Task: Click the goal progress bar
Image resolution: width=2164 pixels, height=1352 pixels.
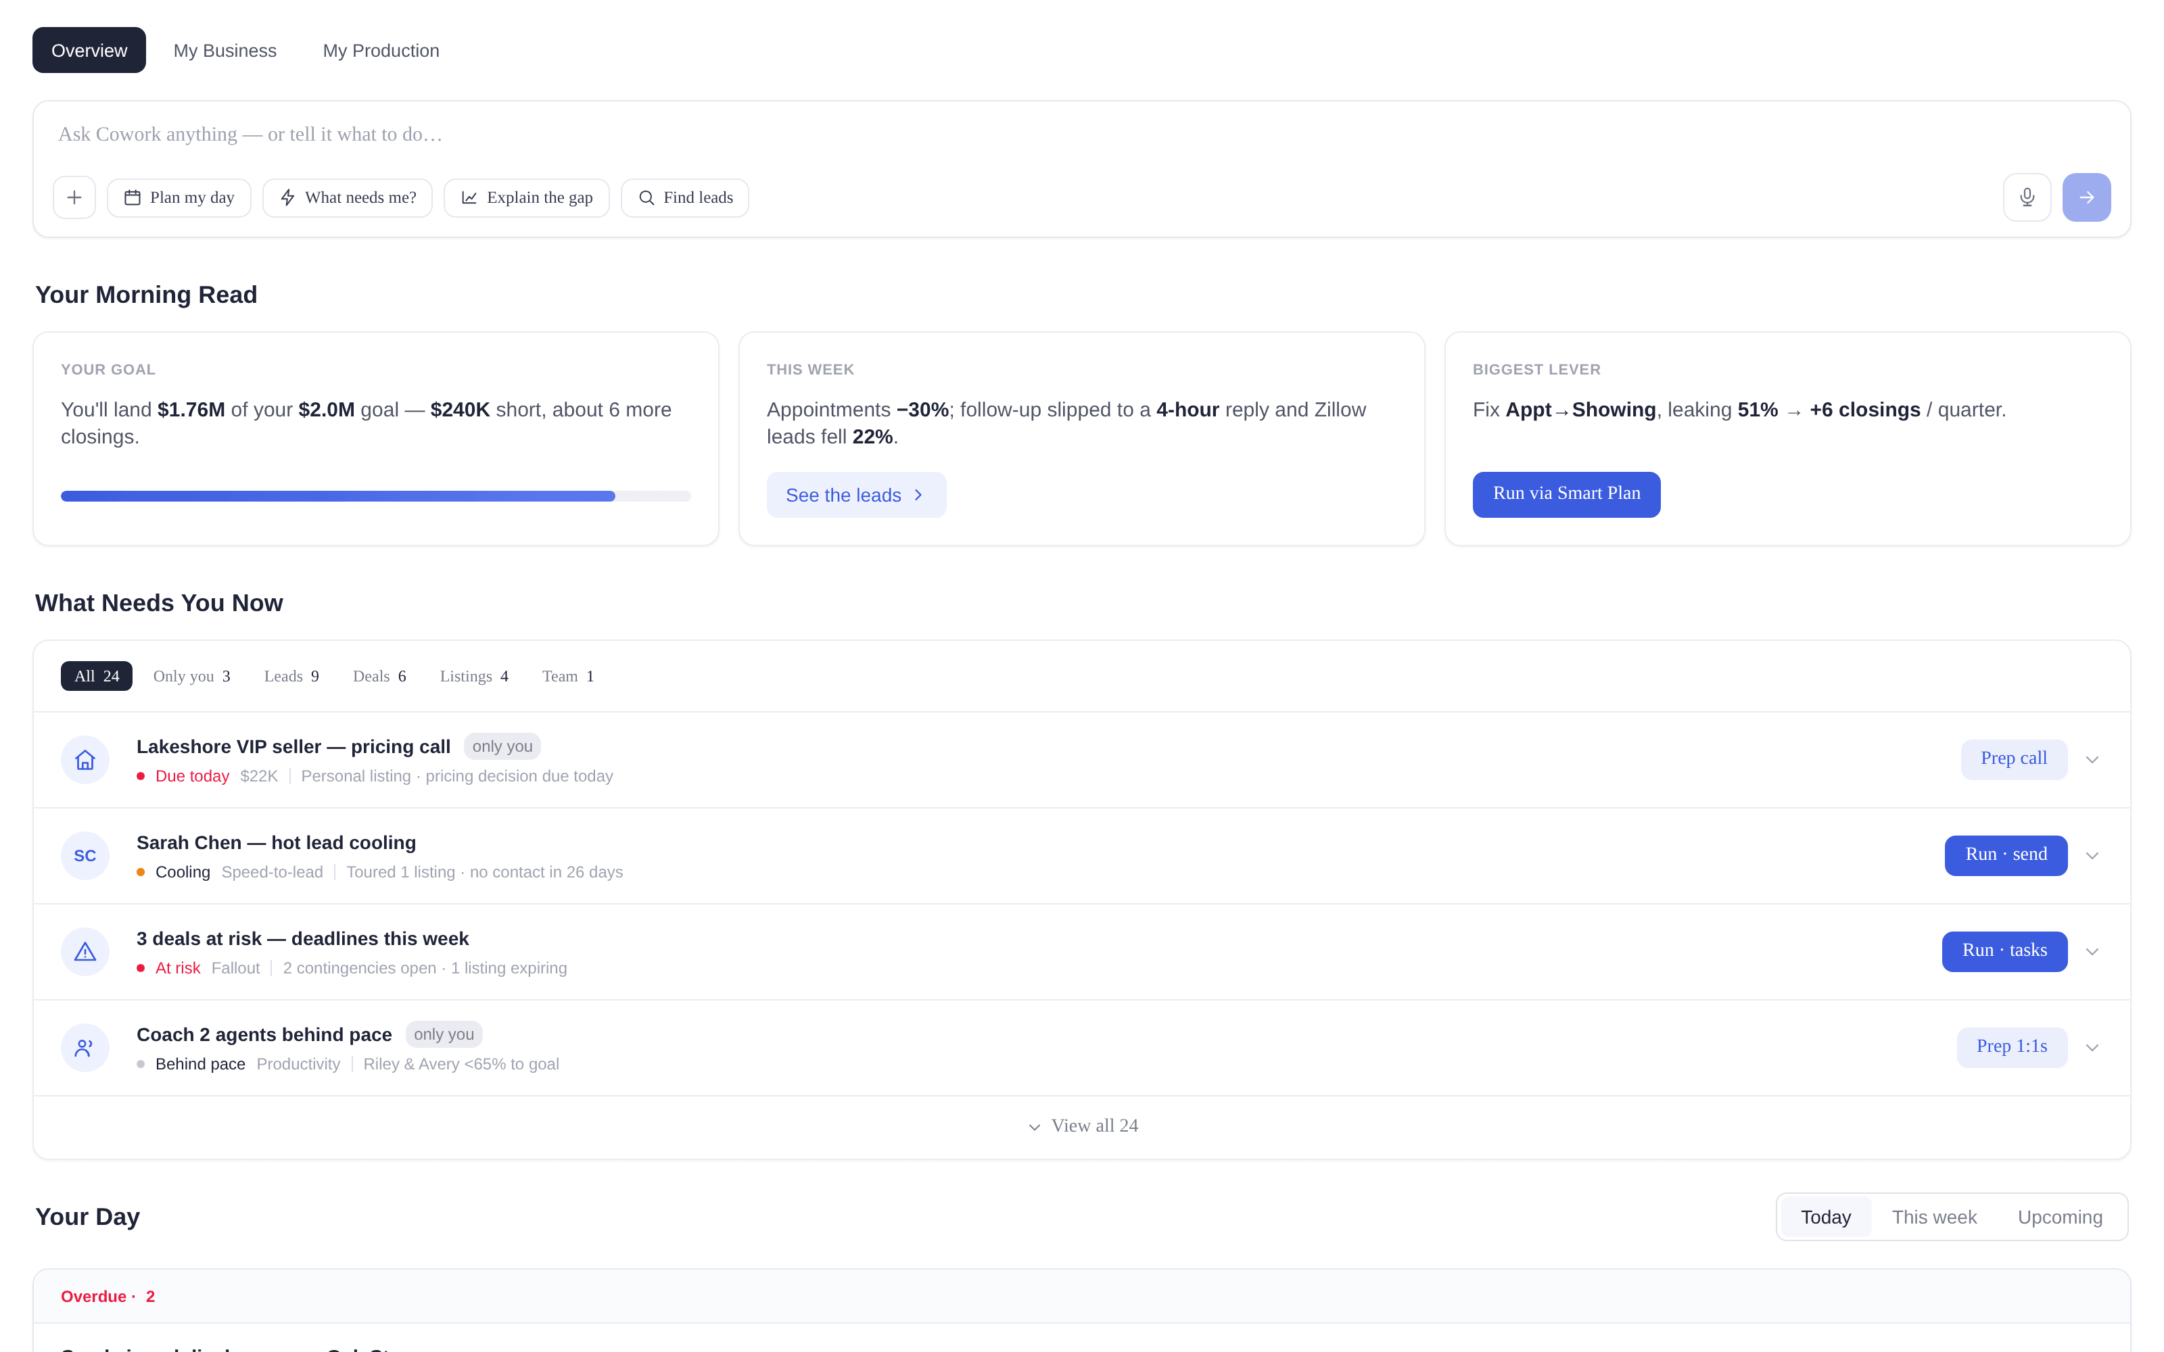Action: (x=375, y=496)
